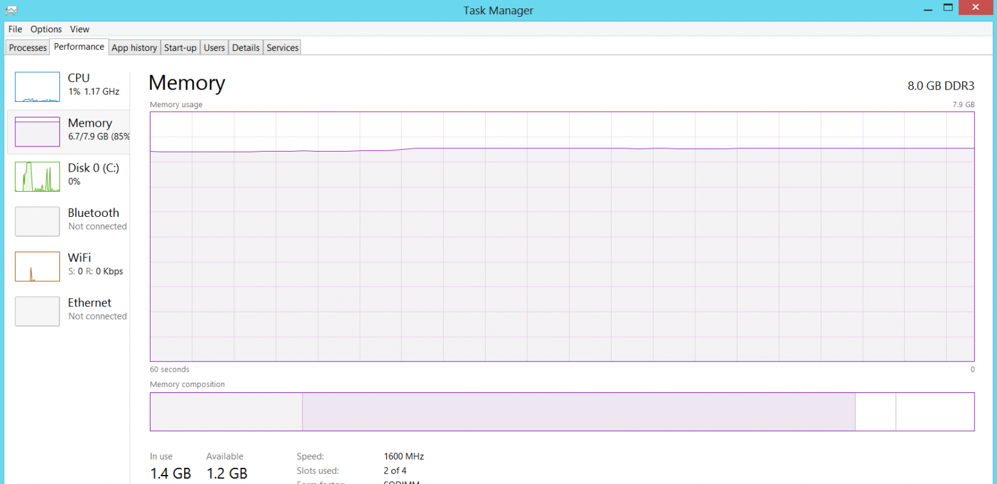Viewport: 997px width, 484px height.
Task: Click the Memory usage caption
Action: [176, 105]
